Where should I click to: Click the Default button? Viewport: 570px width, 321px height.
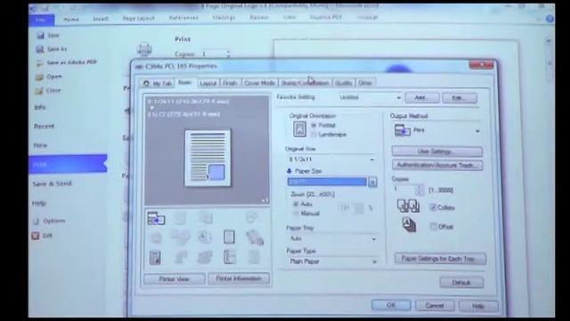pos(461,283)
